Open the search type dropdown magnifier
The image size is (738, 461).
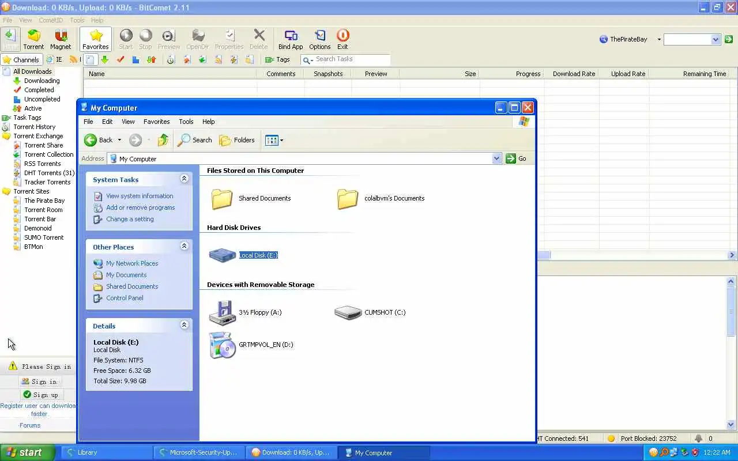click(307, 59)
